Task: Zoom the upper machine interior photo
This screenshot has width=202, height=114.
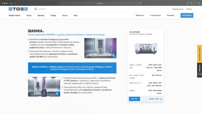Action: pyautogui.click(x=113, y=55)
